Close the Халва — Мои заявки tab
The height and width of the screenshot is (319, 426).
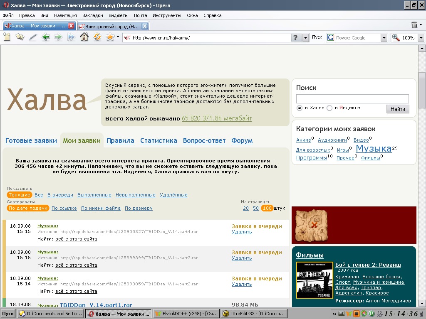[71, 26]
